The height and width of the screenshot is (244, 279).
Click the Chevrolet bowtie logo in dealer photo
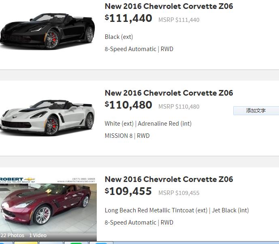click(x=29, y=179)
